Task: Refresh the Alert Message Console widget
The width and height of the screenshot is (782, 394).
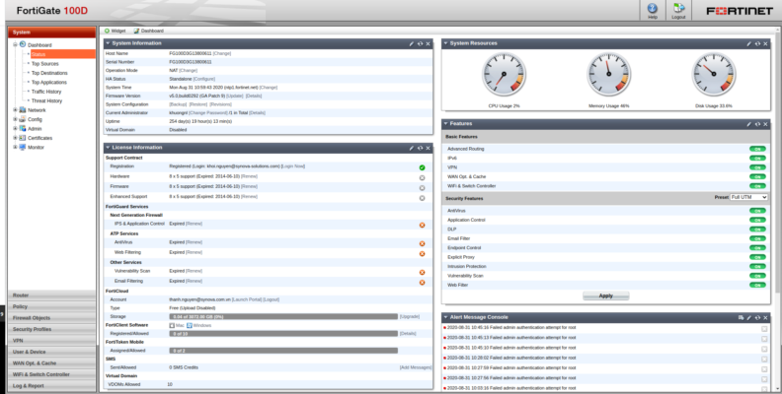Action: 758,317
